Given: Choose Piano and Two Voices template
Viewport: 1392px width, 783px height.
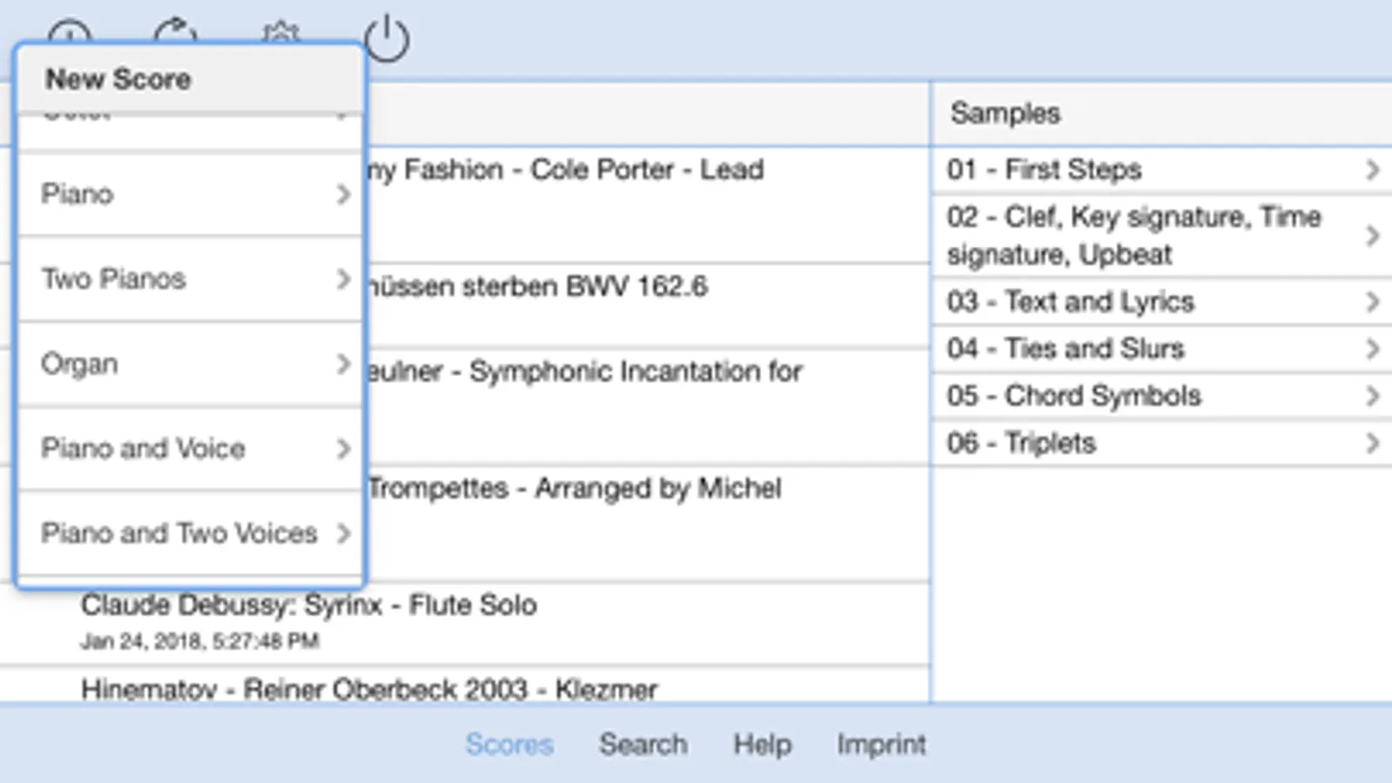Looking at the screenshot, I should [x=178, y=533].
